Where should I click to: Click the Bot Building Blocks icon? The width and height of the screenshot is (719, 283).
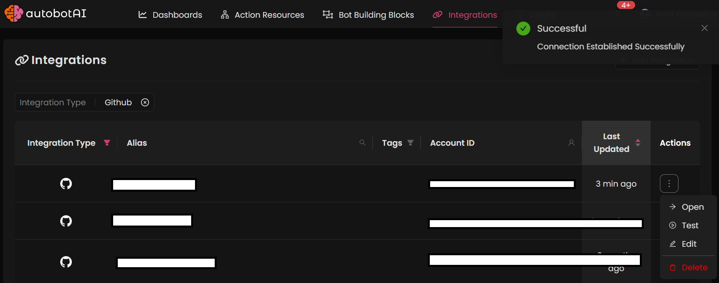pyautogui.click(x=328, y=15)
